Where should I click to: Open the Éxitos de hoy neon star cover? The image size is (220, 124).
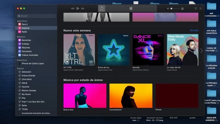coord(114,50)
